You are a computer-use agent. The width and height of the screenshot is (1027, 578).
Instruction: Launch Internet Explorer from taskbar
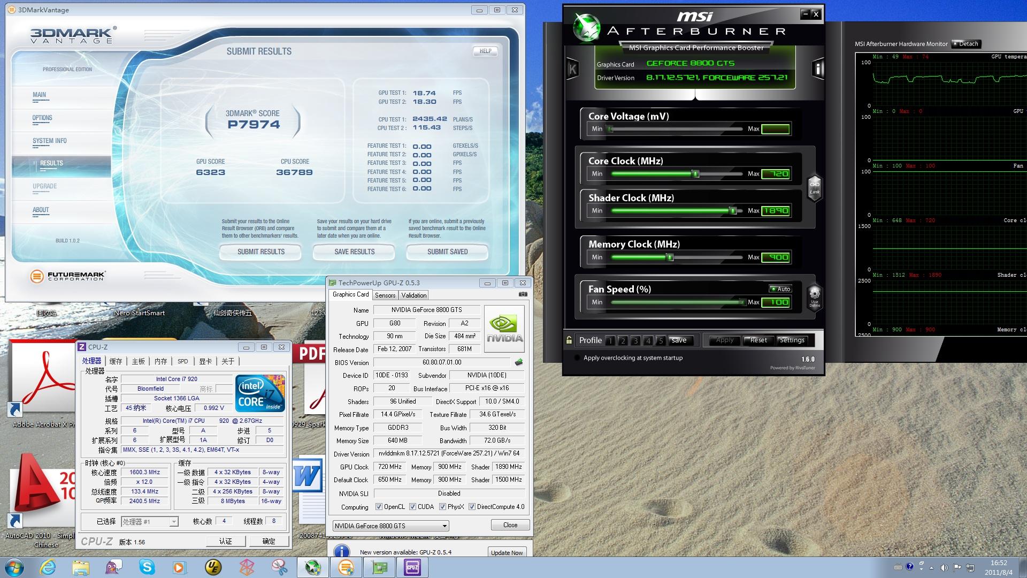[x=48, y=567]
